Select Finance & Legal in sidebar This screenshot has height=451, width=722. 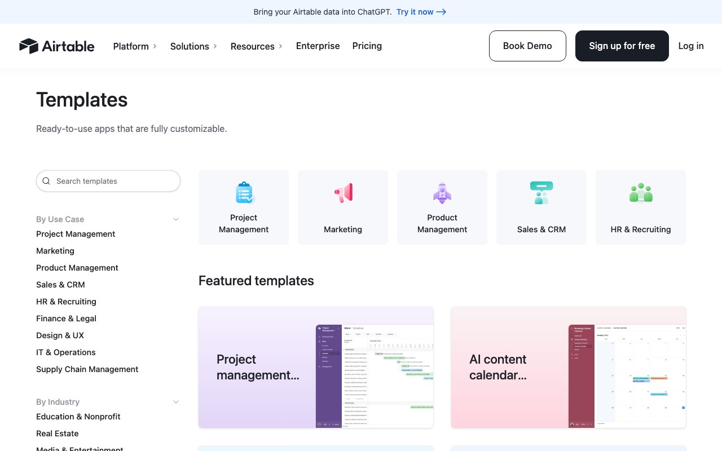coord(66,319)
